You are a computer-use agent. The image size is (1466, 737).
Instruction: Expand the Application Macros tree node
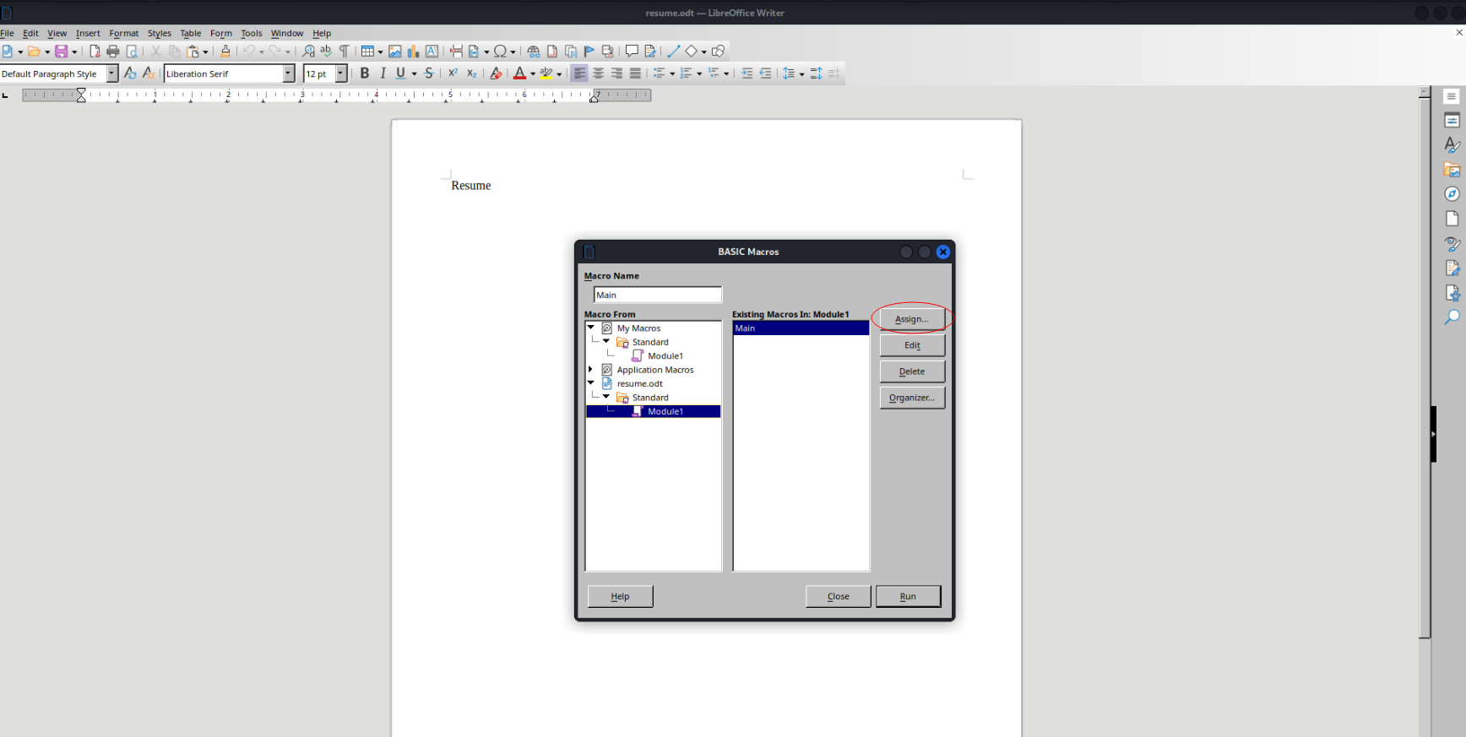click(x=591, y=369)
